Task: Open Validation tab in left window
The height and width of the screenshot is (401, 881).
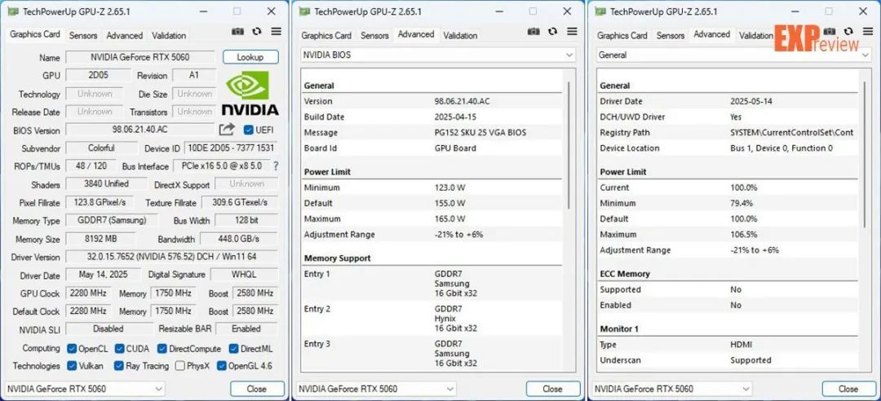Action: point(169,35)
